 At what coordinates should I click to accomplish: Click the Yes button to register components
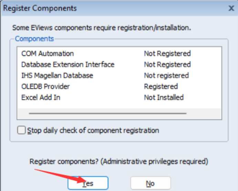(x=88, y=183)
